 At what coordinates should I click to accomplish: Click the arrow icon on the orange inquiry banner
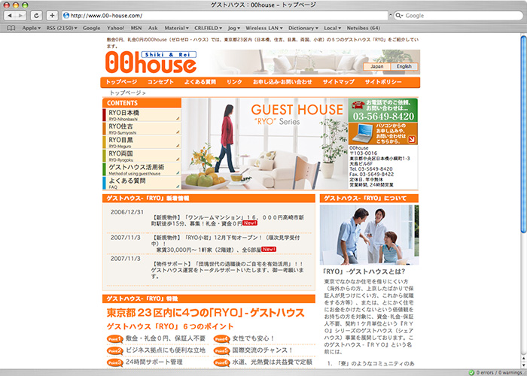tap(412, 139)
